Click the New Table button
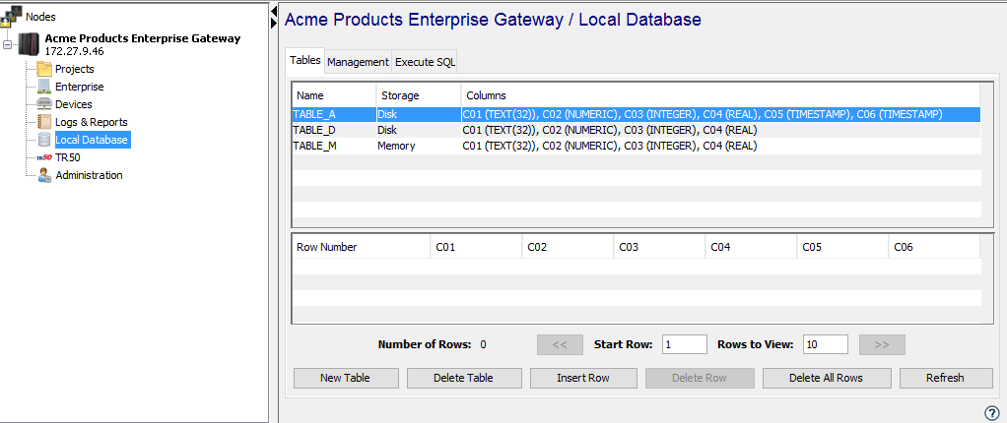 346,378
